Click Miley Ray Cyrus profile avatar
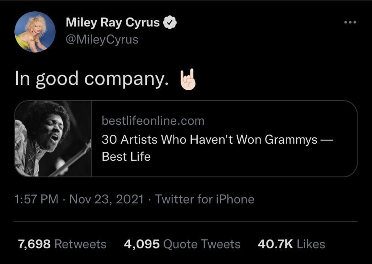Screen dimensions: 372x264 (35, 32)
